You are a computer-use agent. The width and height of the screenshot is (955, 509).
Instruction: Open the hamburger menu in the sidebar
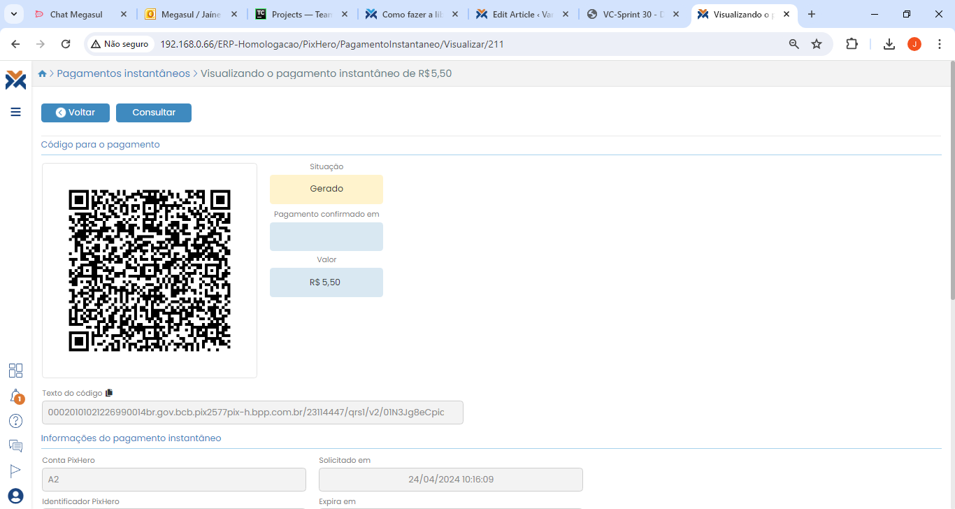(x=15, y=112)
